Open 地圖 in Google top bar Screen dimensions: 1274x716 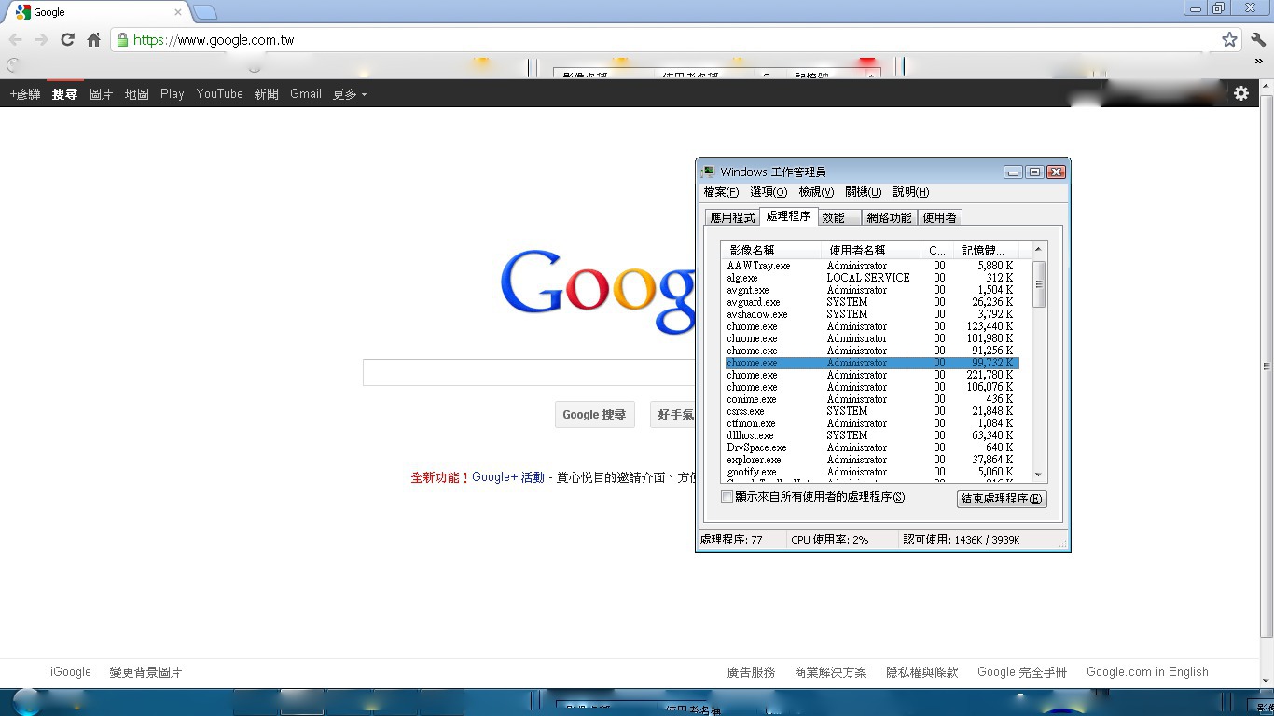click(137, 94)
